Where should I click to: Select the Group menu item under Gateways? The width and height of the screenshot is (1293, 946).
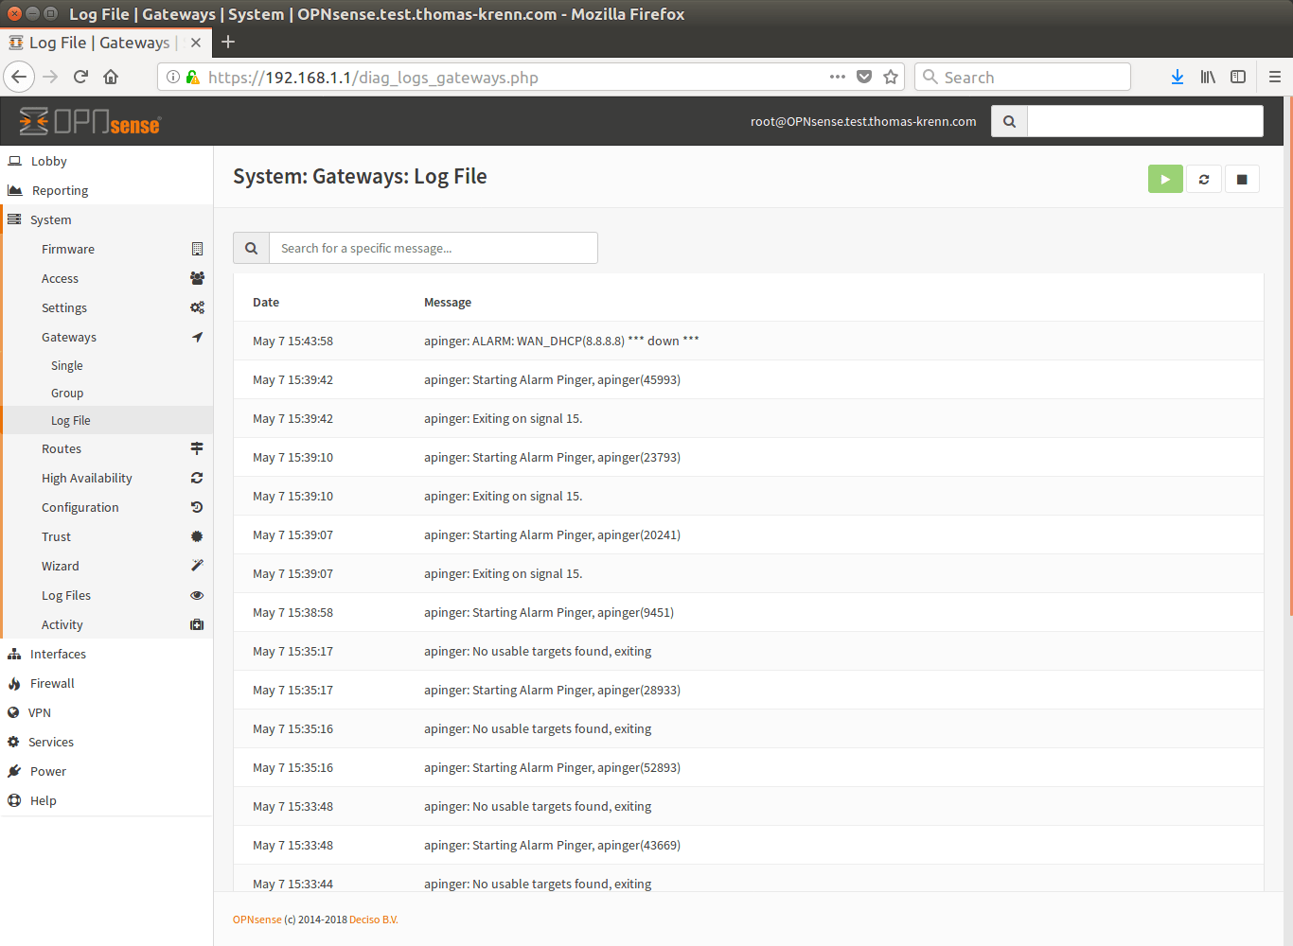coord(67,393)
